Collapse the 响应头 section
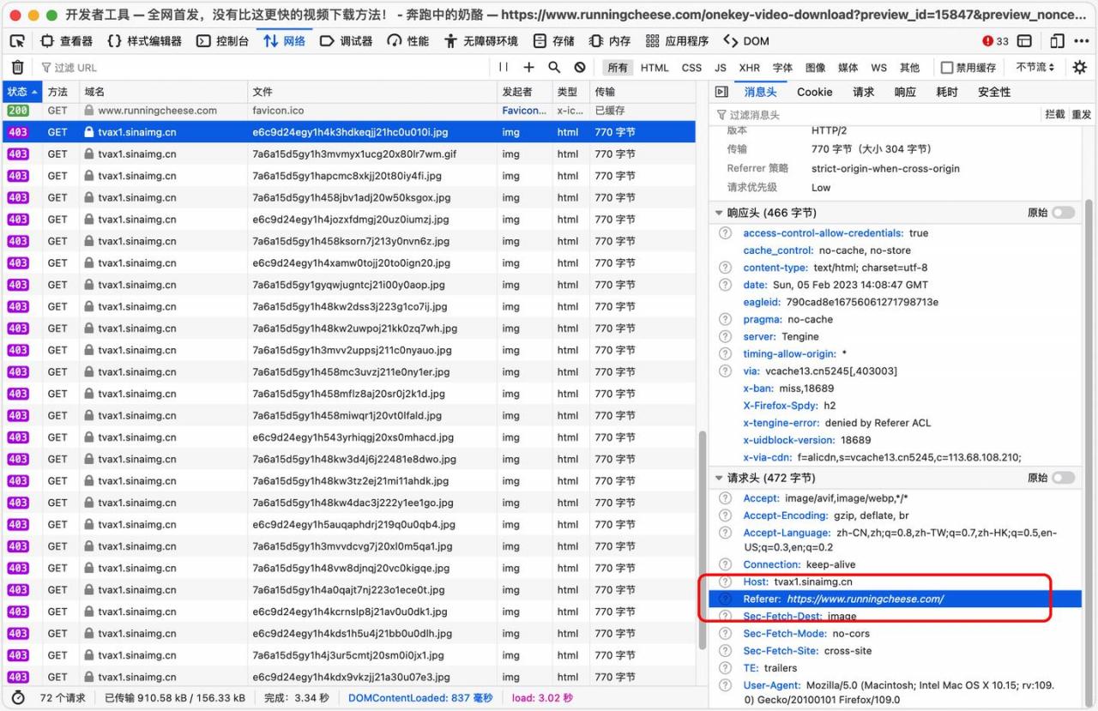Viewport: 1098px width, 711px height. pos(719,213)
